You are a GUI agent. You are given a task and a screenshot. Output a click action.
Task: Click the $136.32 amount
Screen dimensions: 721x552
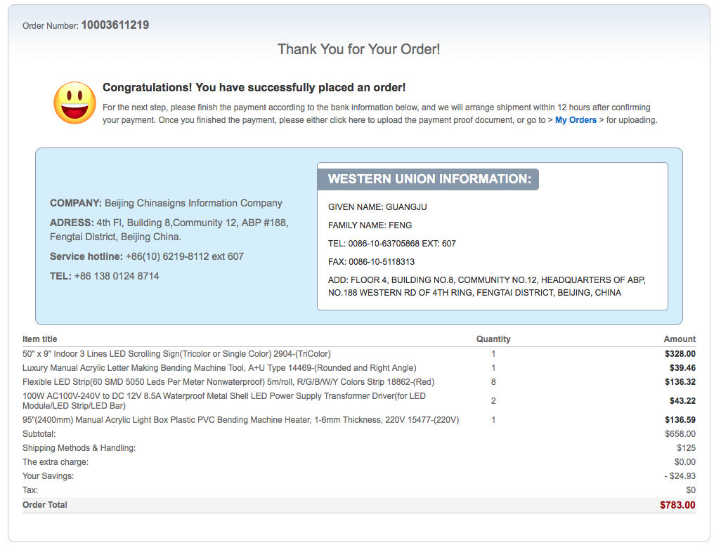(x=680, y=382)
